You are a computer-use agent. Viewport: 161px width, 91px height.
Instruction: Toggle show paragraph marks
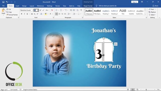[81, 10]
